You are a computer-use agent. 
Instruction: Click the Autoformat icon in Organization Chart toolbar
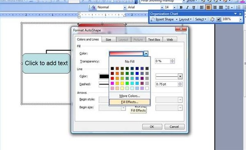pos(212,19)
